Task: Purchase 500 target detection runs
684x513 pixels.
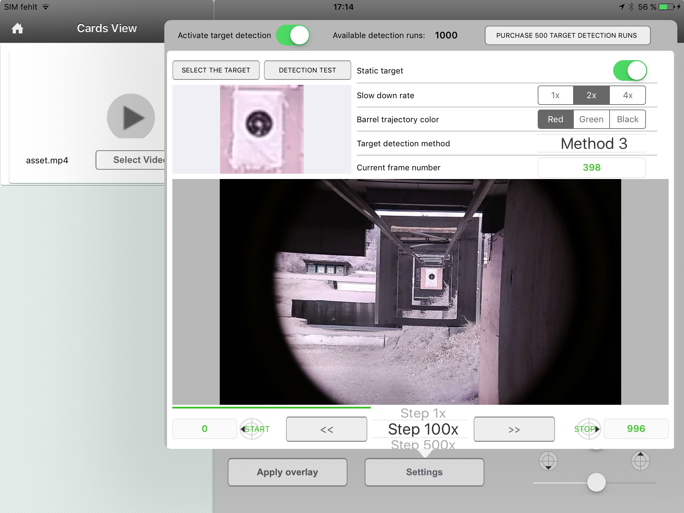Action: click(567, 35)
